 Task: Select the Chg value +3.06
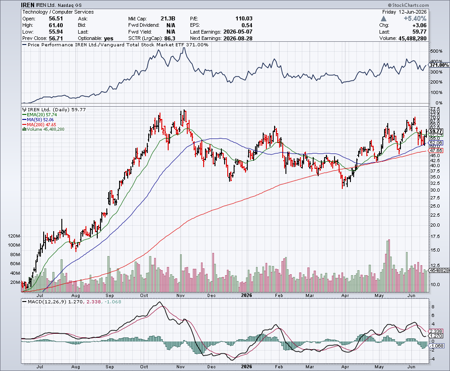point(419,25)
